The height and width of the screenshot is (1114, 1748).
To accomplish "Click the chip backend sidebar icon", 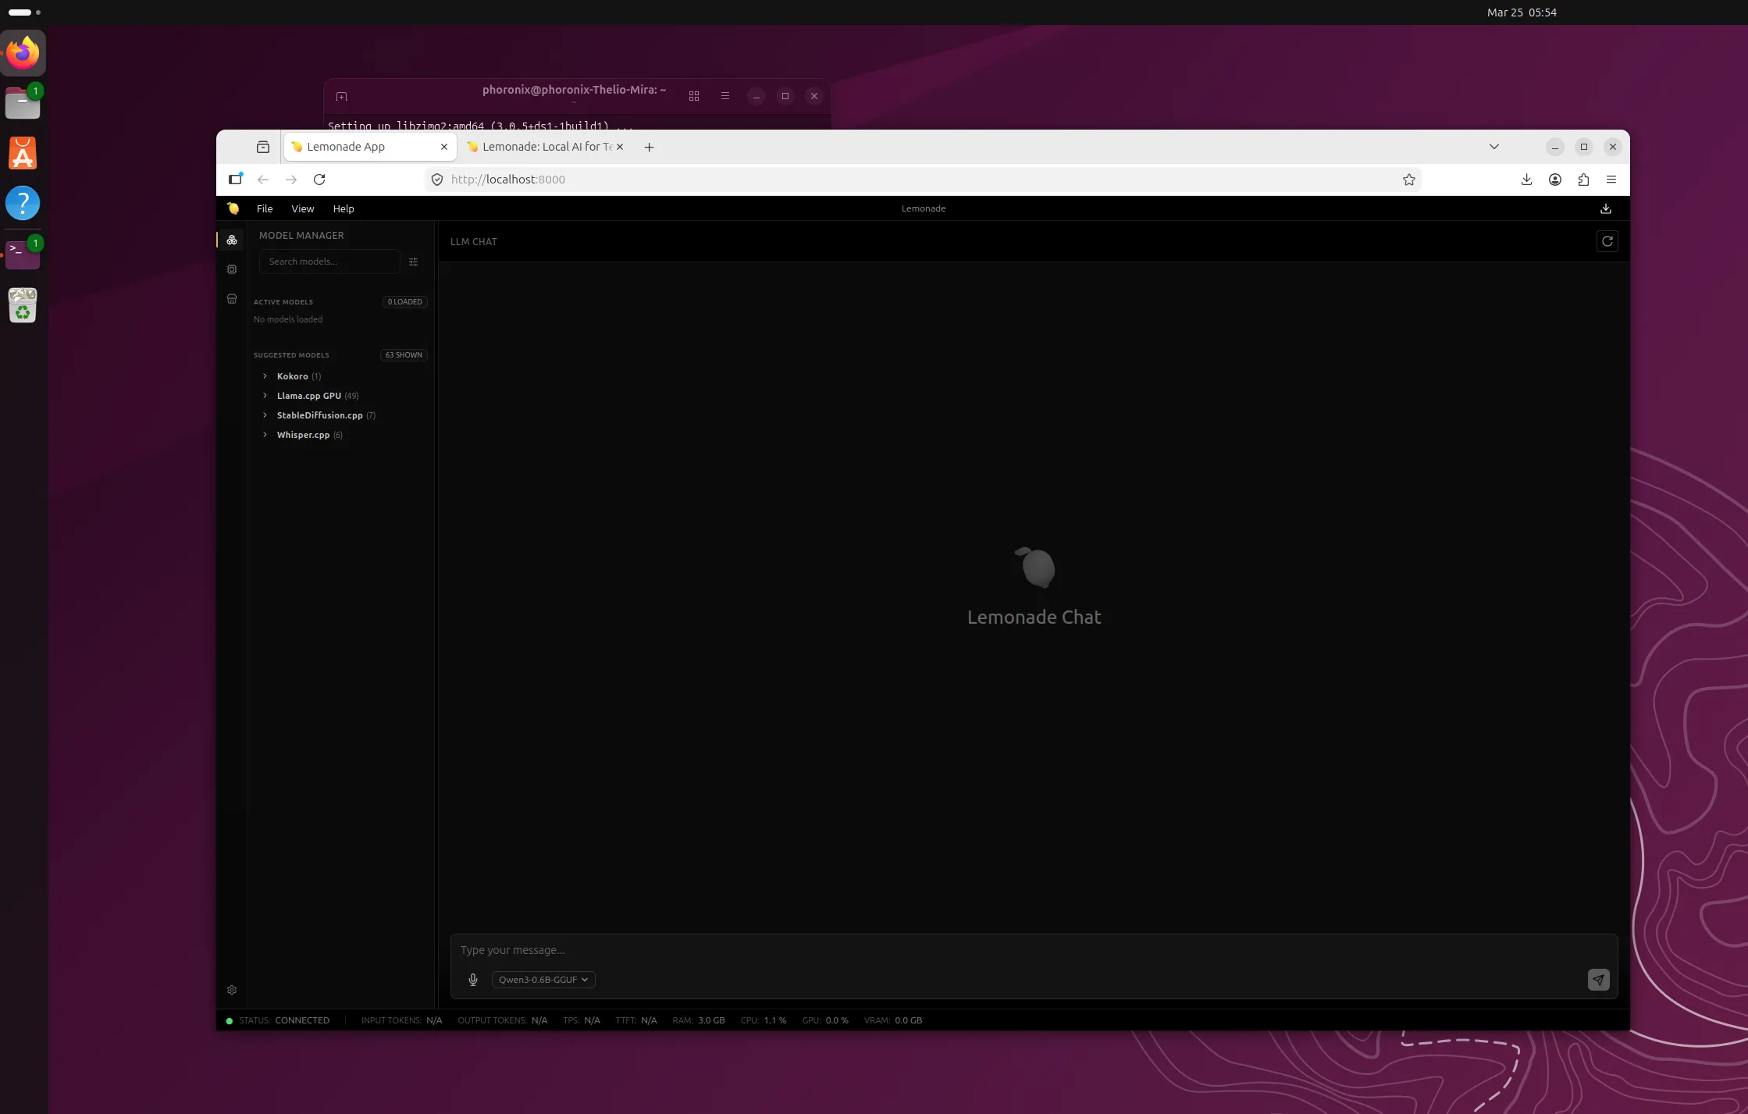I will [232, 269].
